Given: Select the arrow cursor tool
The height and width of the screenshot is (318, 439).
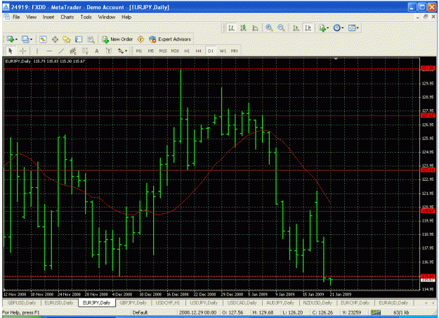Looking at the screenshot, I should (x=11, y=51).
